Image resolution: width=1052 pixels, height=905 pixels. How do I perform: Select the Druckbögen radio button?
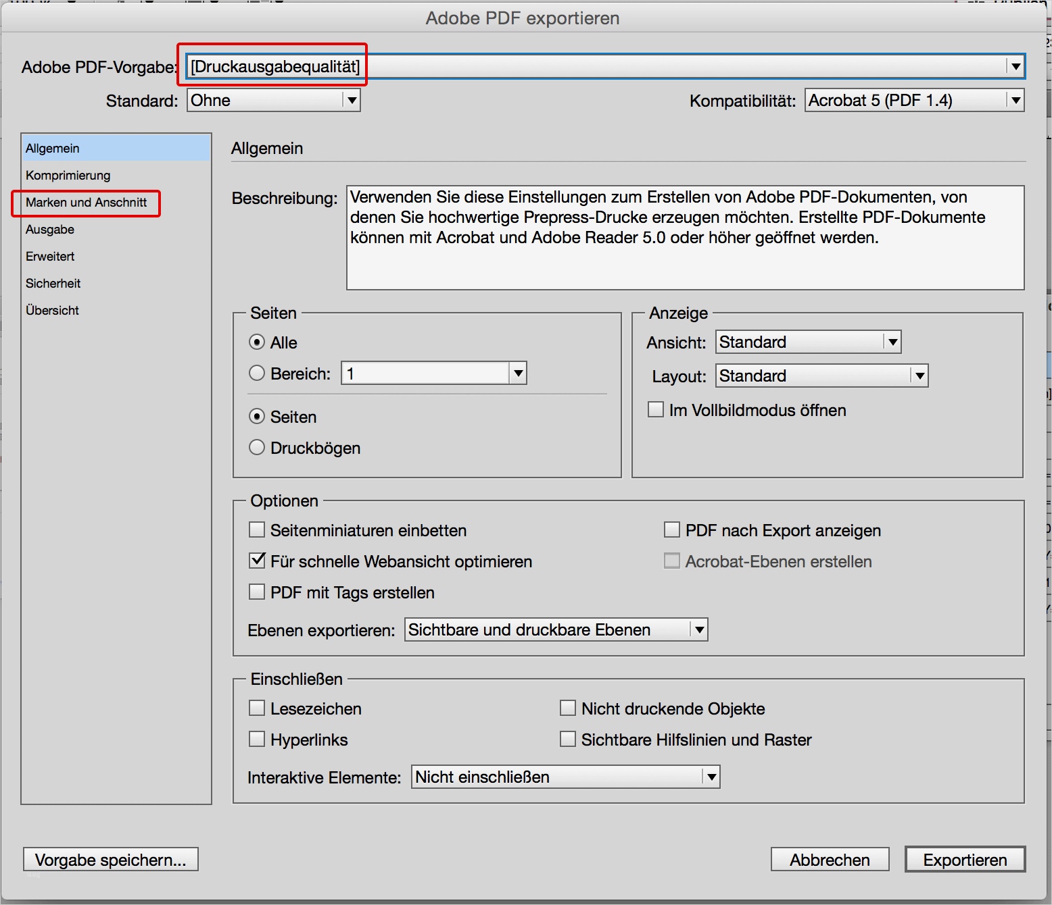pyautogui.click(x=257, y=447)
